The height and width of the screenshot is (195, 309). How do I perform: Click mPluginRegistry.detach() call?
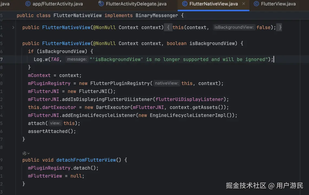tap(63, 168)
